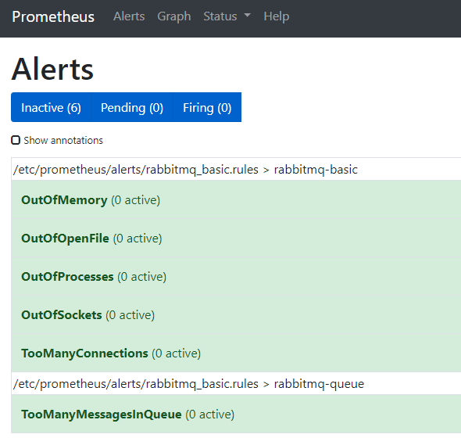The width and height of the screenshot is (461, 445).
Task: Open the Prometheus home brand link
Action: coord(53,16)
